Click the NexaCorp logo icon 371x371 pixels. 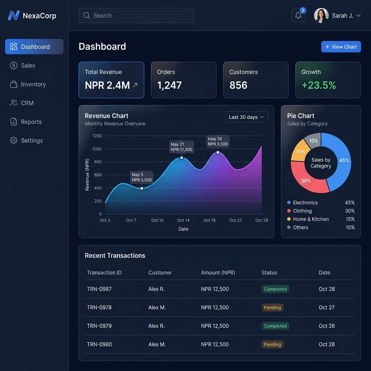coord(14,16)
